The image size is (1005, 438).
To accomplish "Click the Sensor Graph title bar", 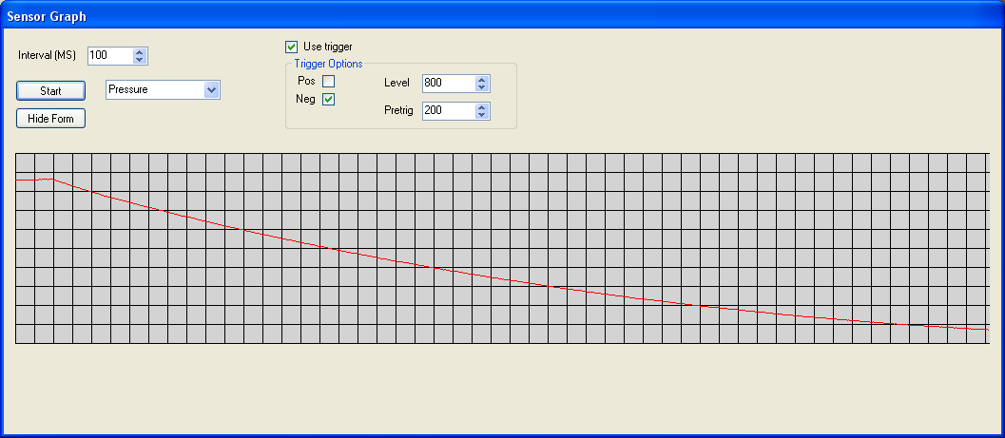I will (x=502, y=16).
